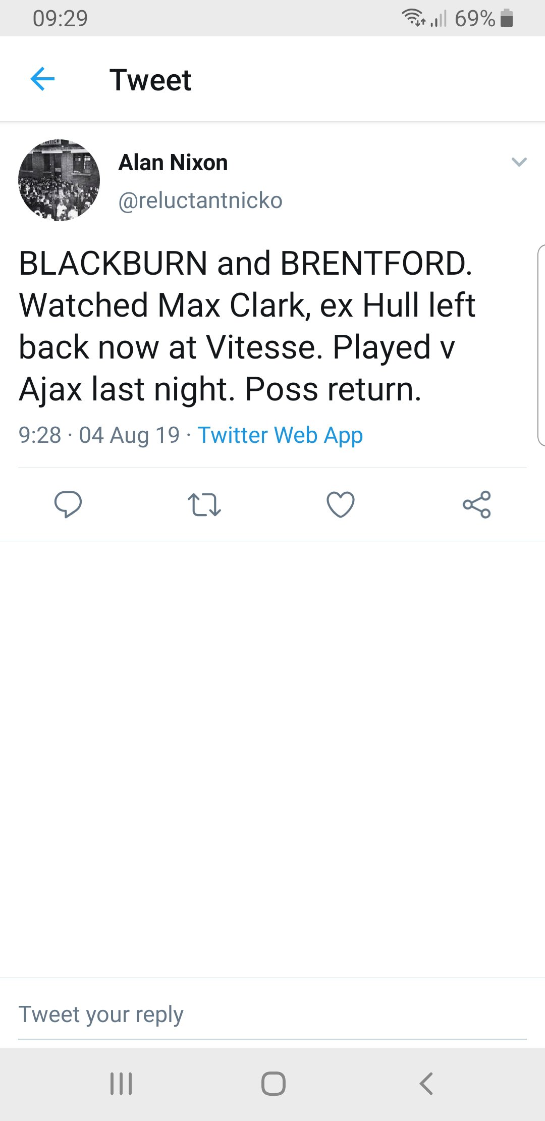Tap the Wi-Fi signal status icon
This screenshot has width=545, height=1121.
click(x=413, y=19)
